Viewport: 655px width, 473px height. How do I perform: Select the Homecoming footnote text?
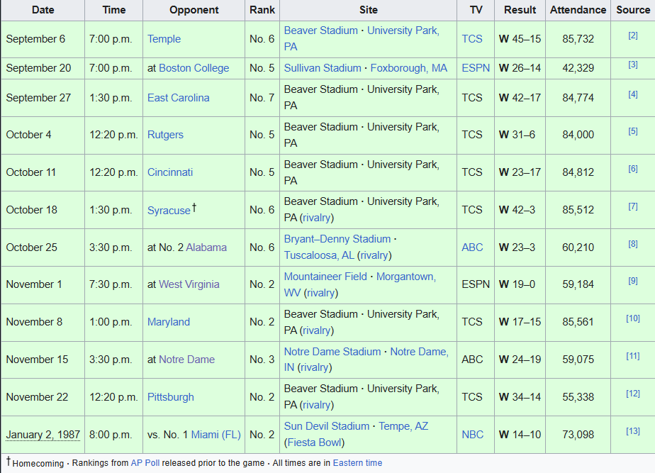tap(38, 463)
